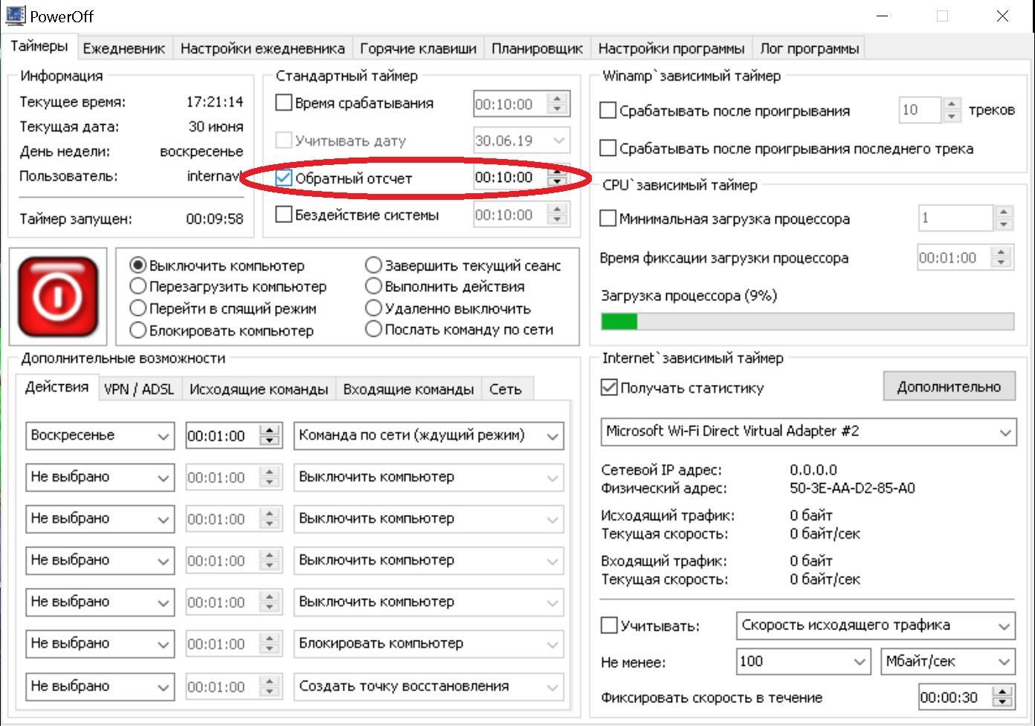Screen dimensions: 1035x726
Task: Open the 30.06.19 date dropdown
Action: pyautogui.click(x=521, y=140)
